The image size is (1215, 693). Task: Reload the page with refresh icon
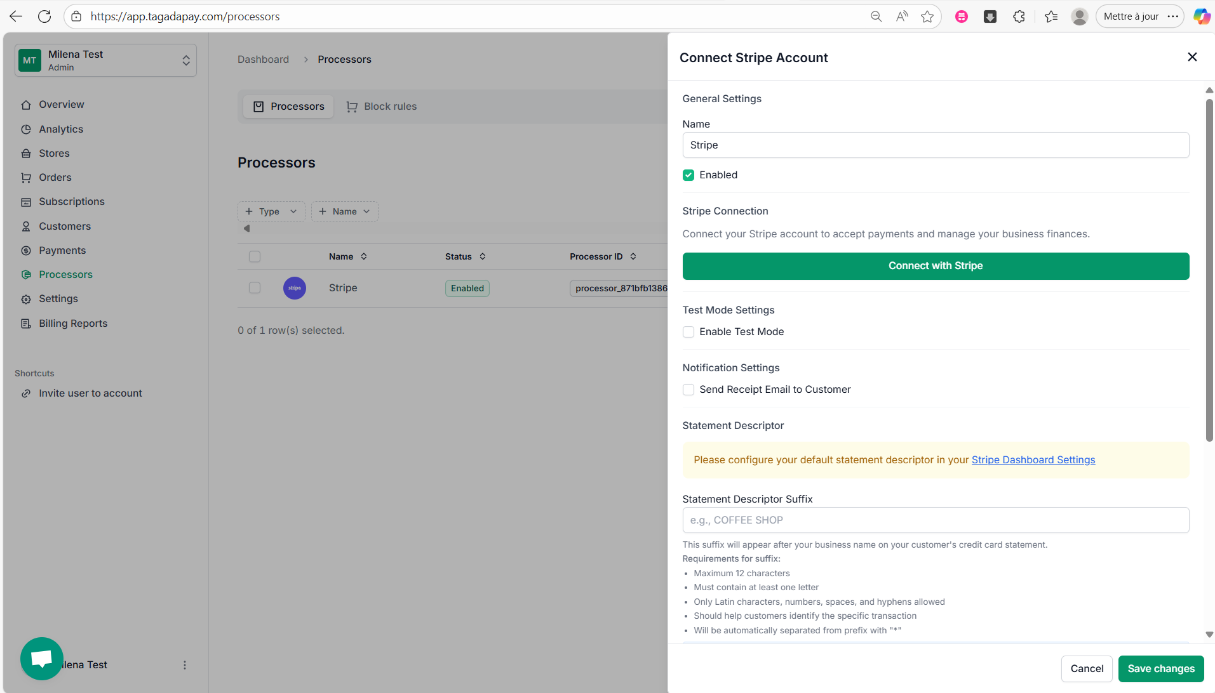pyautogui.click(x=44, y=16)
